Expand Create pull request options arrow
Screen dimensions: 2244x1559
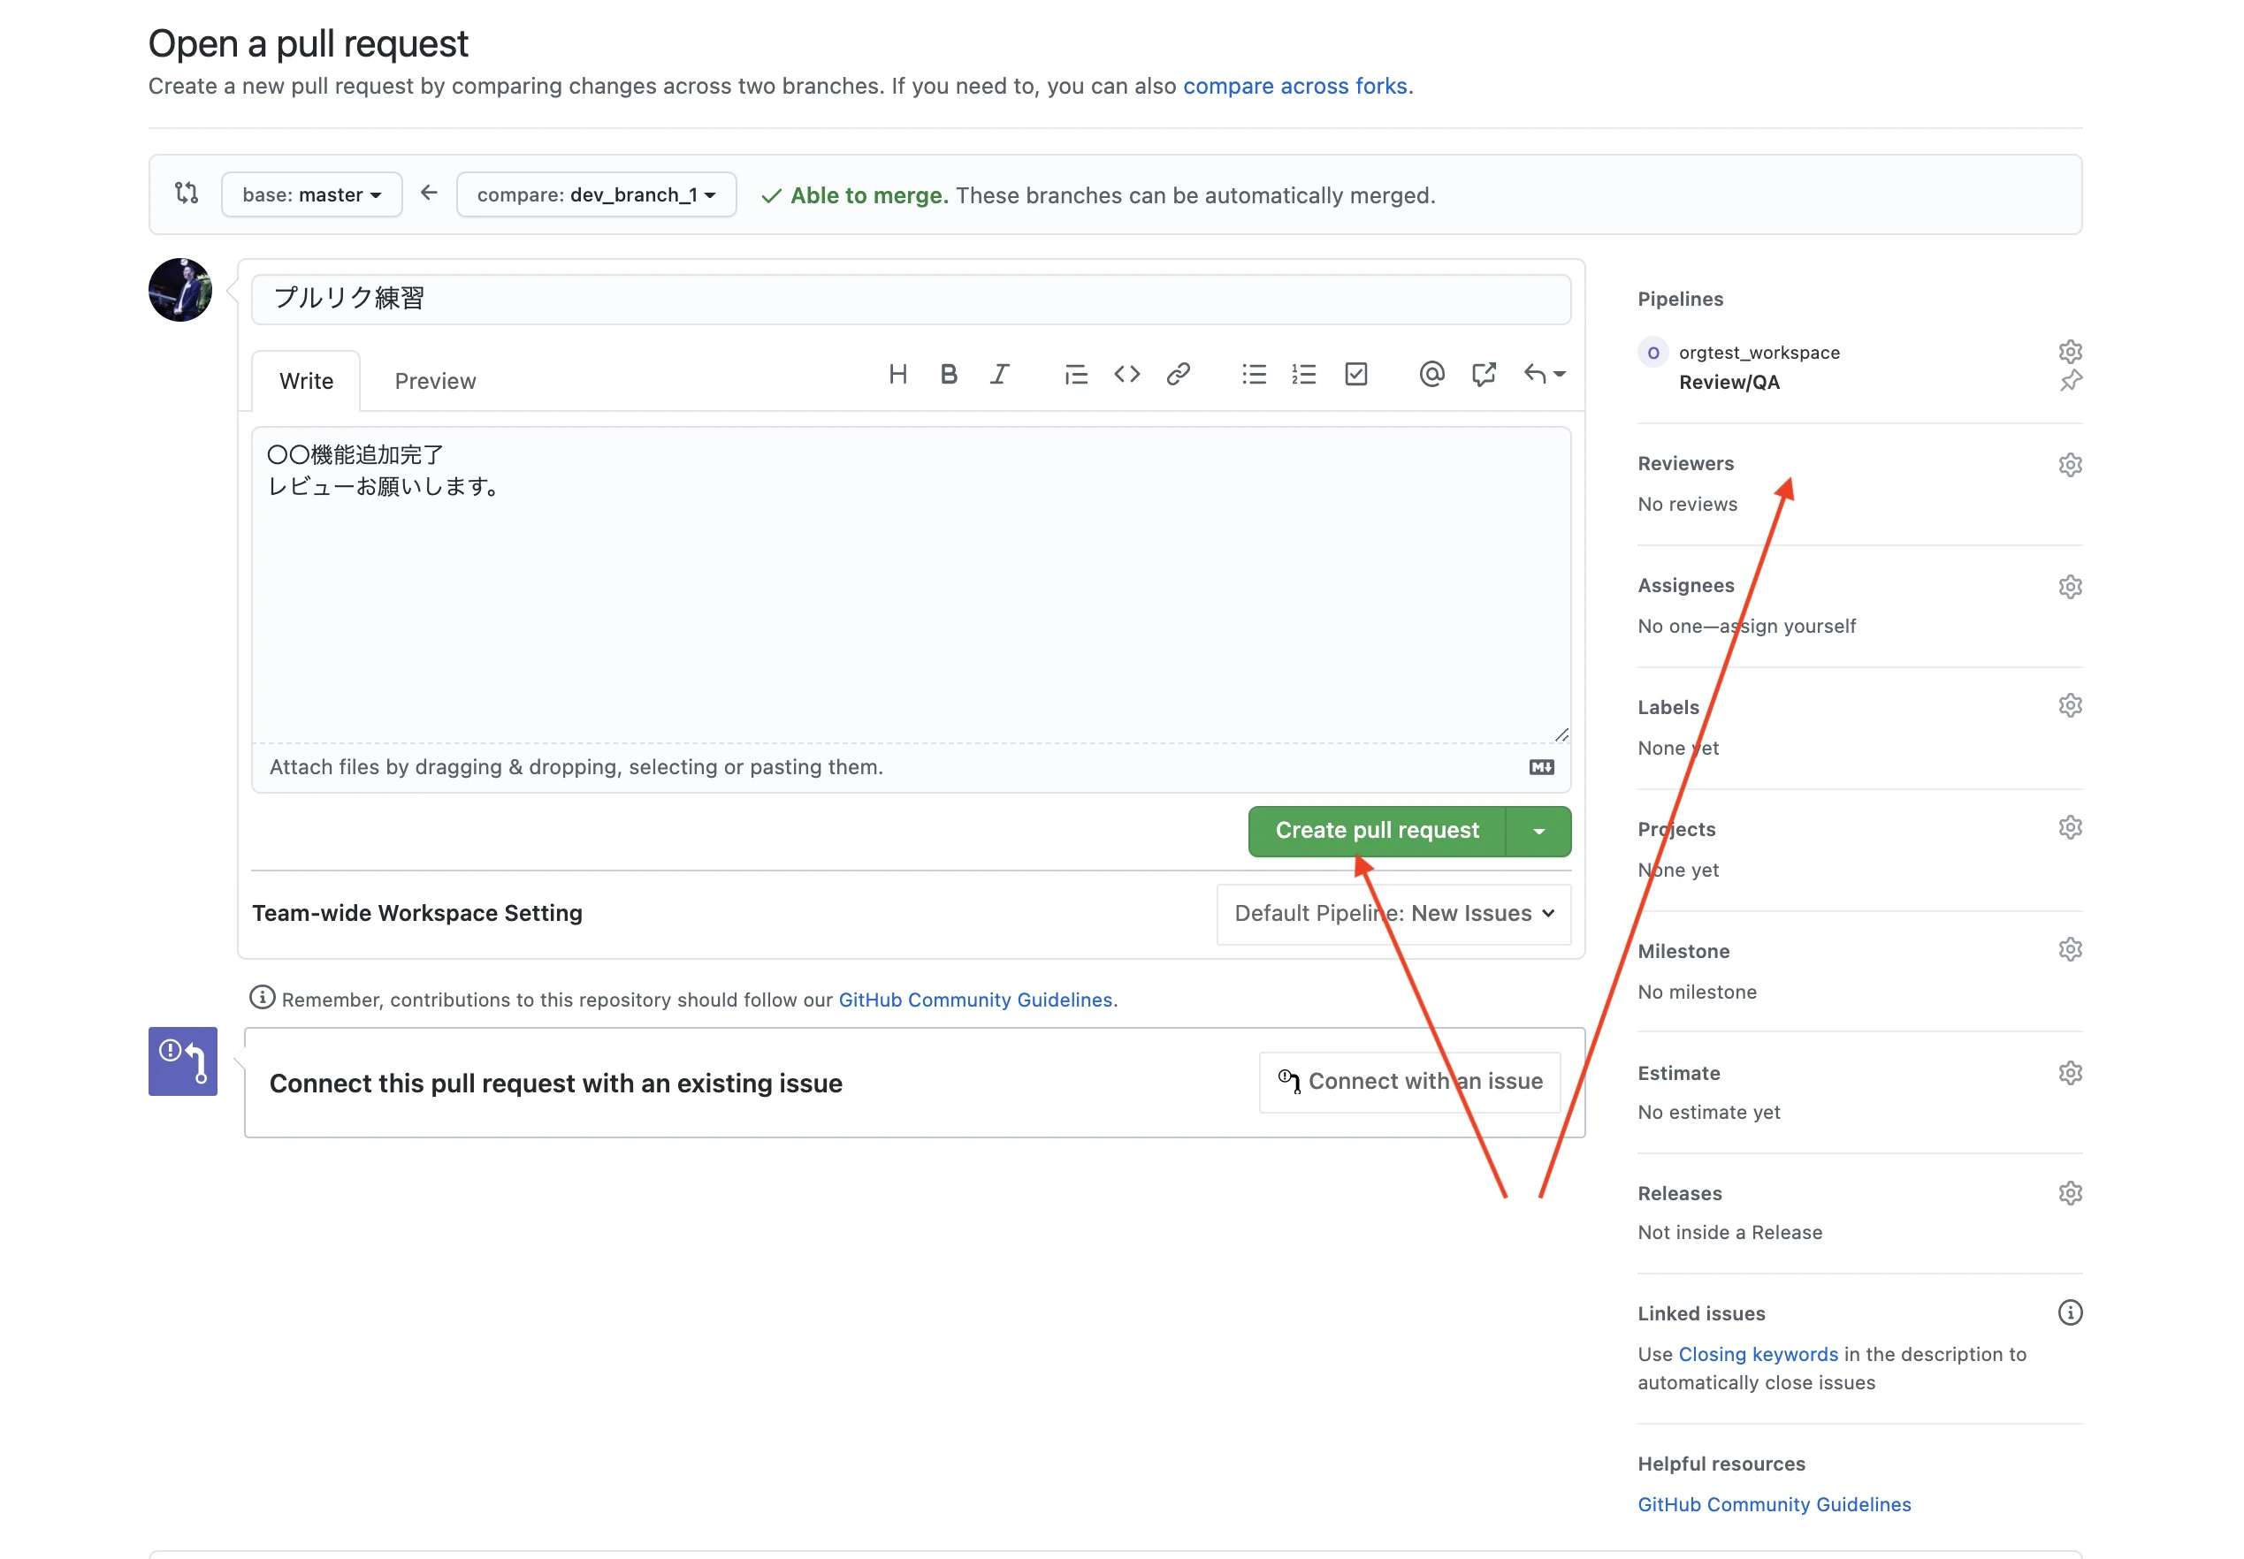click(1538, 832)
